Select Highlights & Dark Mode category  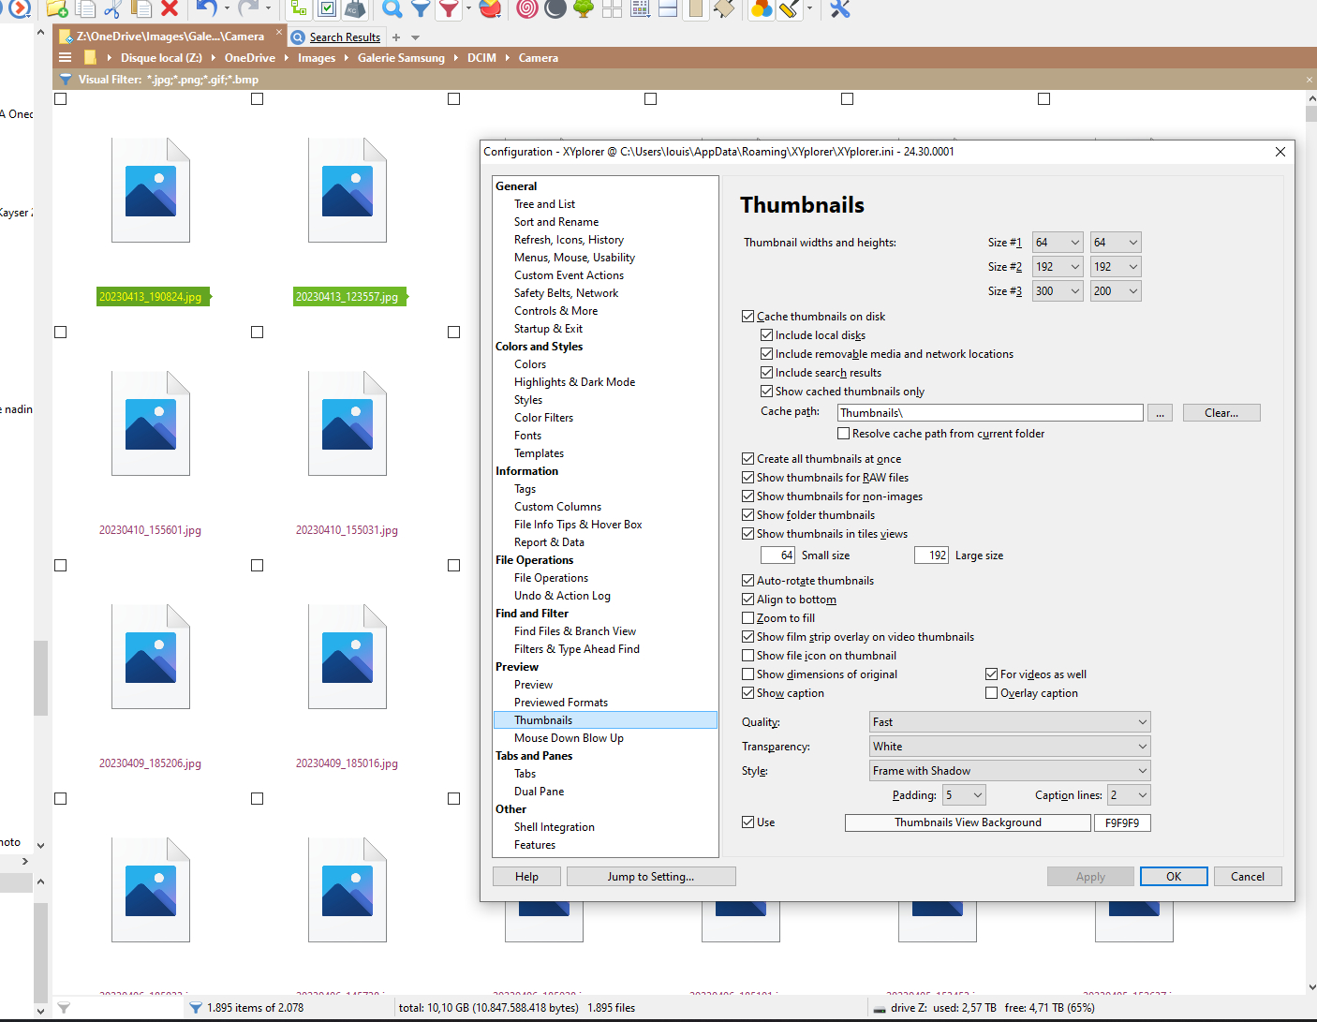coord(574,382)
